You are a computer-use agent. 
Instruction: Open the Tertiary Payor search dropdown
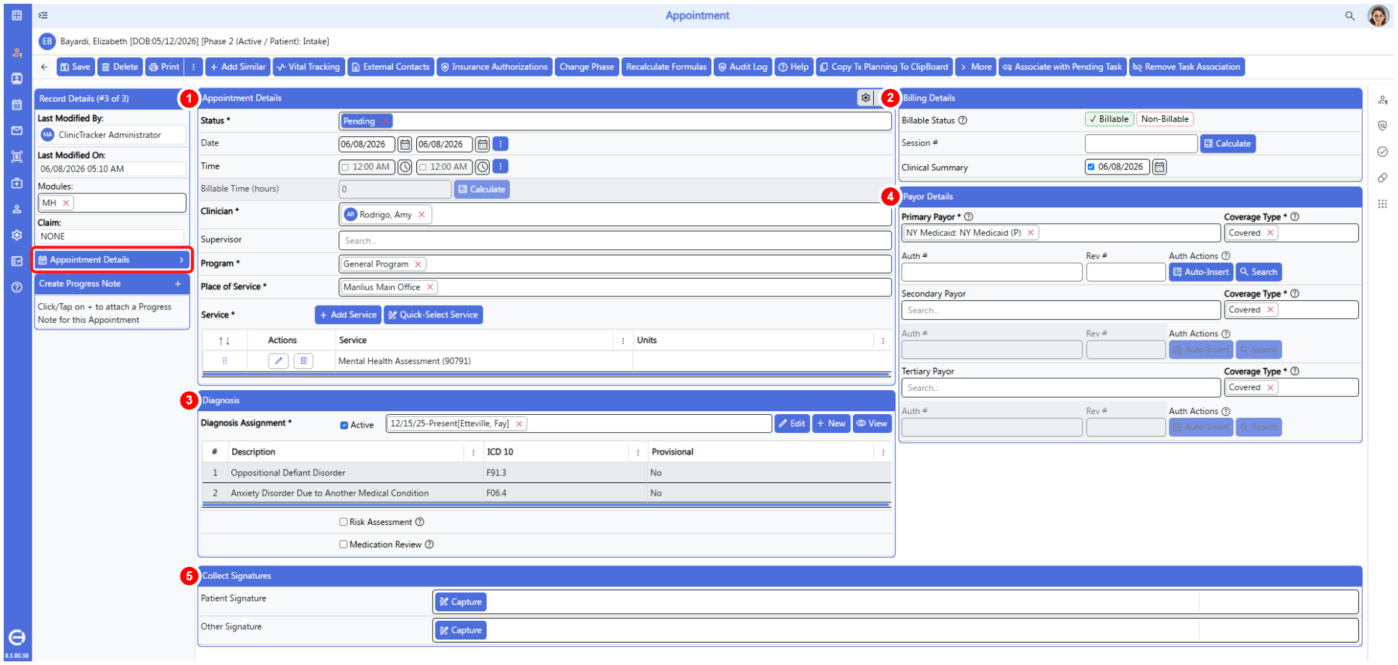(1060, 388)
